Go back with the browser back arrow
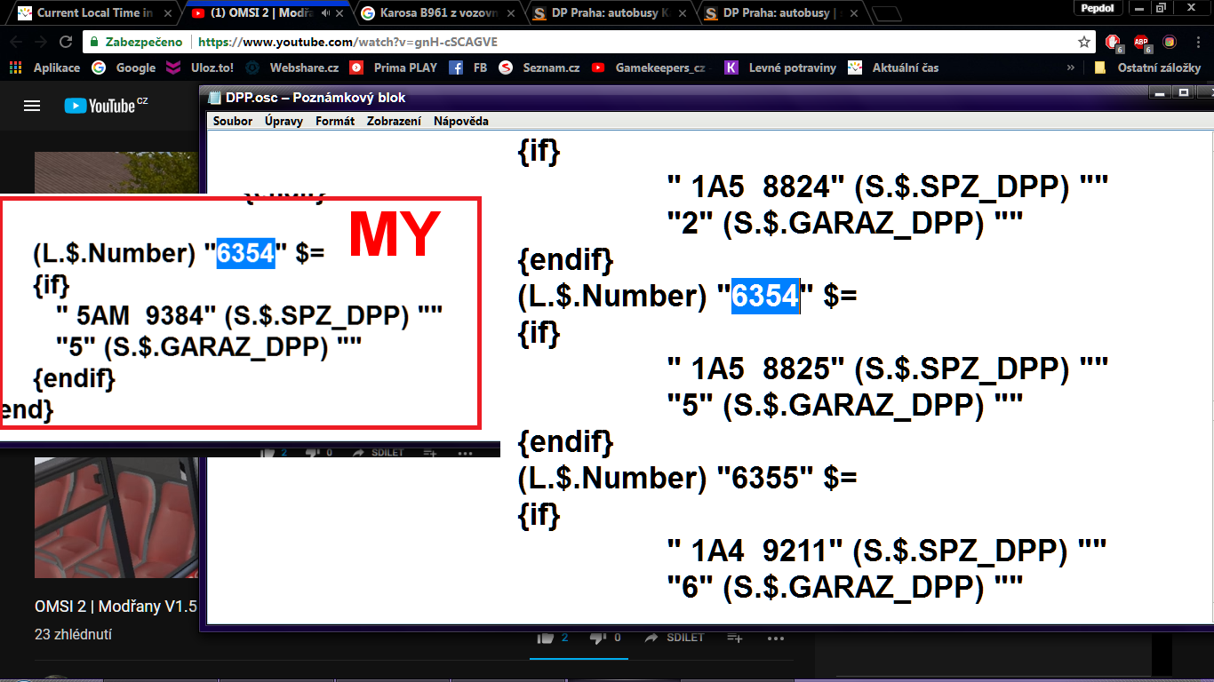 [17, 42]
